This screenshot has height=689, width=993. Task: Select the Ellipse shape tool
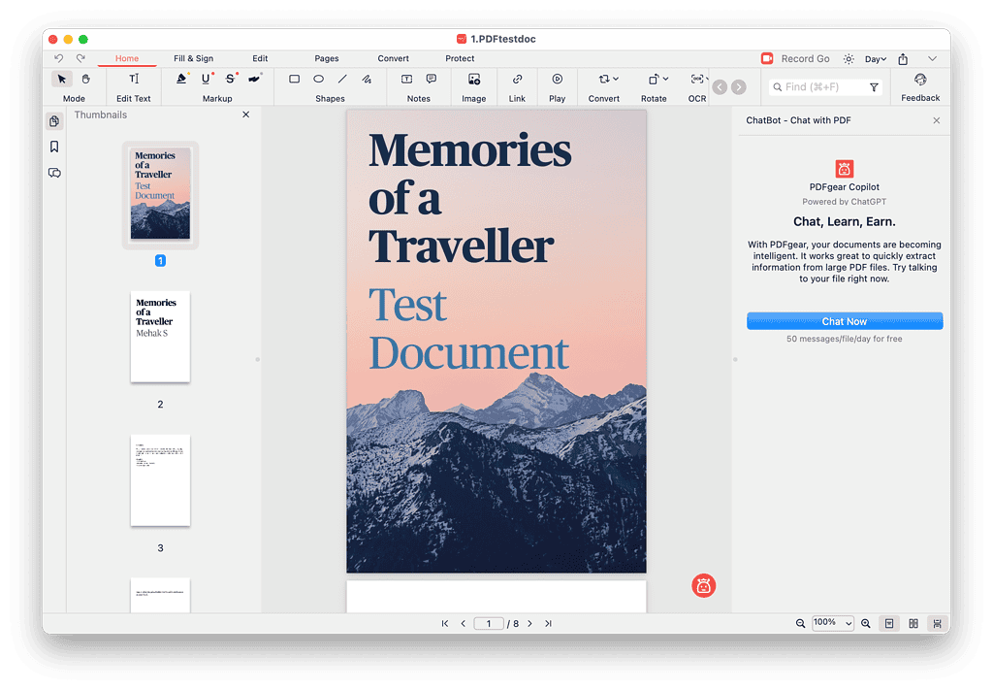[318, 79]
